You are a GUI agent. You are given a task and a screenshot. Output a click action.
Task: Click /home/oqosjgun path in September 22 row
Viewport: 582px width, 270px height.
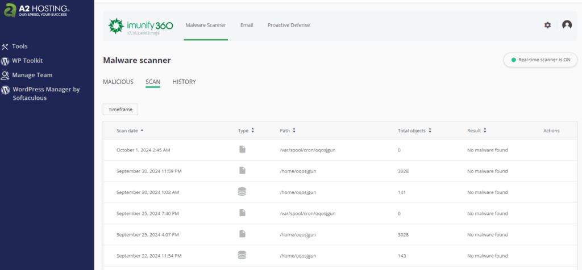coord(298,256)
